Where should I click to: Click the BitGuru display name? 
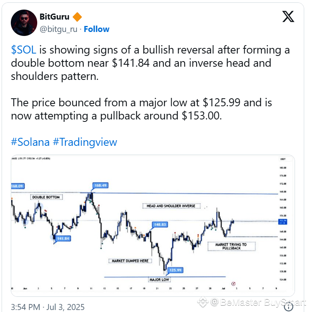coord(54,17)
